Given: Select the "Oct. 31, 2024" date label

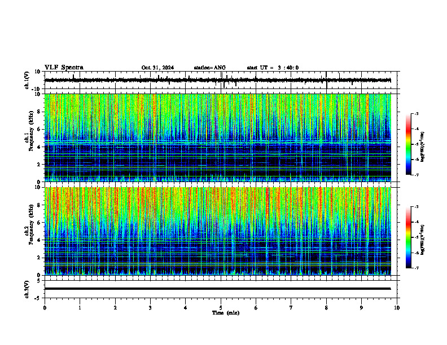Looking at the screenshot, I should pos(157,68).
